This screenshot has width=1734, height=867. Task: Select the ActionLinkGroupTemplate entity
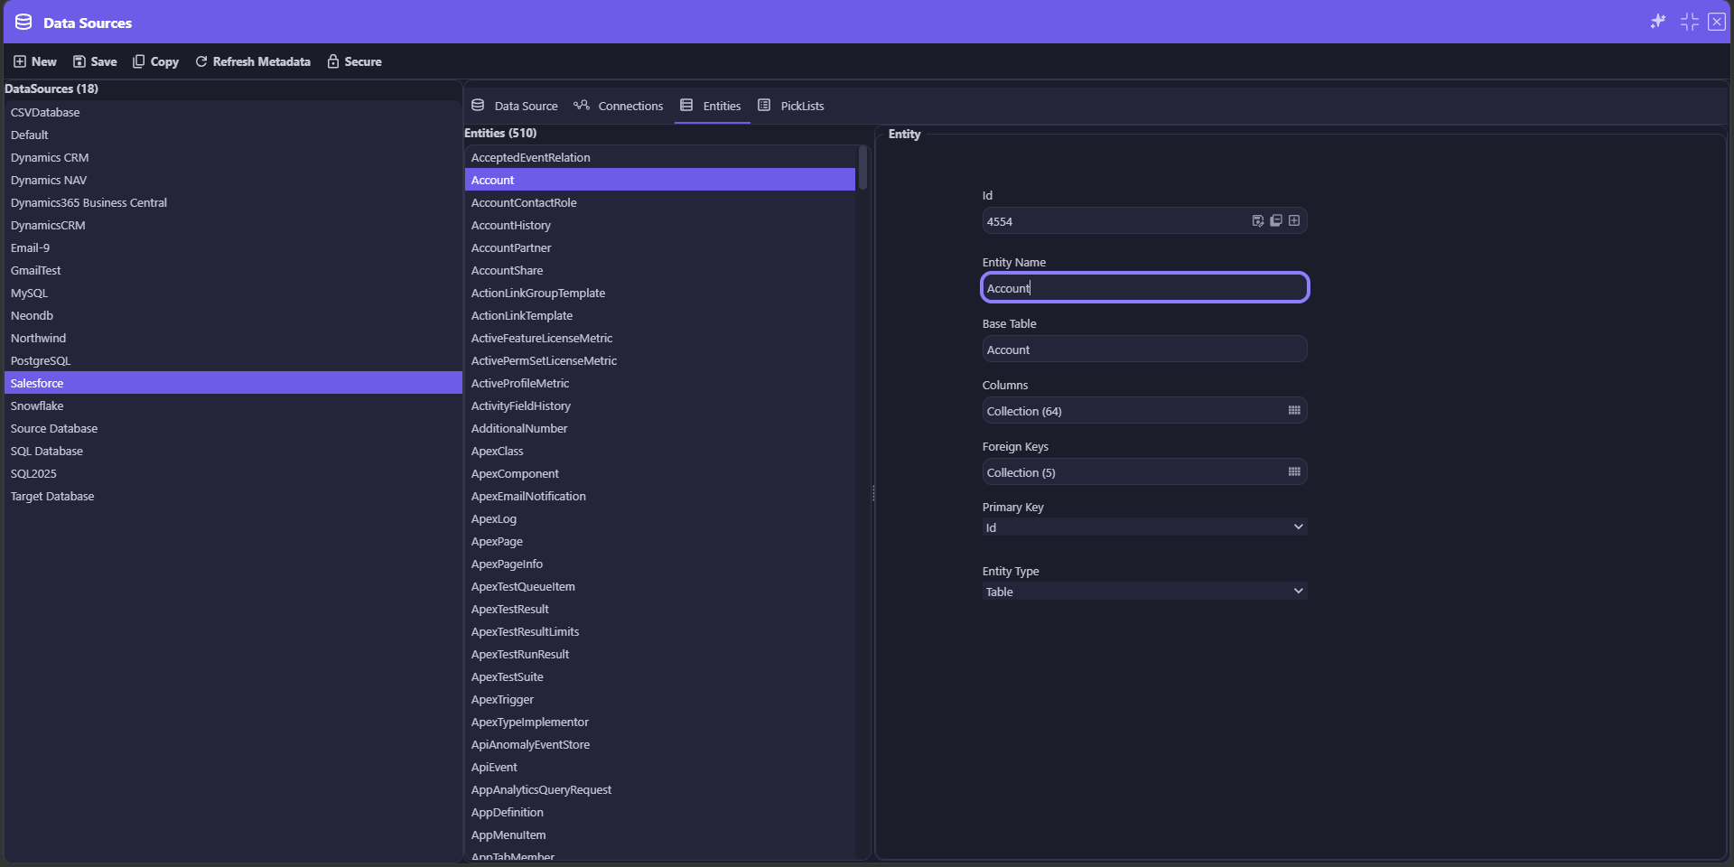coord(660,293)
